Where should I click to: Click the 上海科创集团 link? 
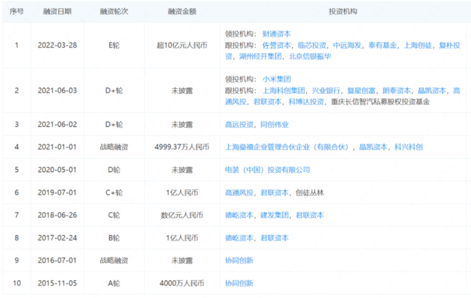[283, 91]
